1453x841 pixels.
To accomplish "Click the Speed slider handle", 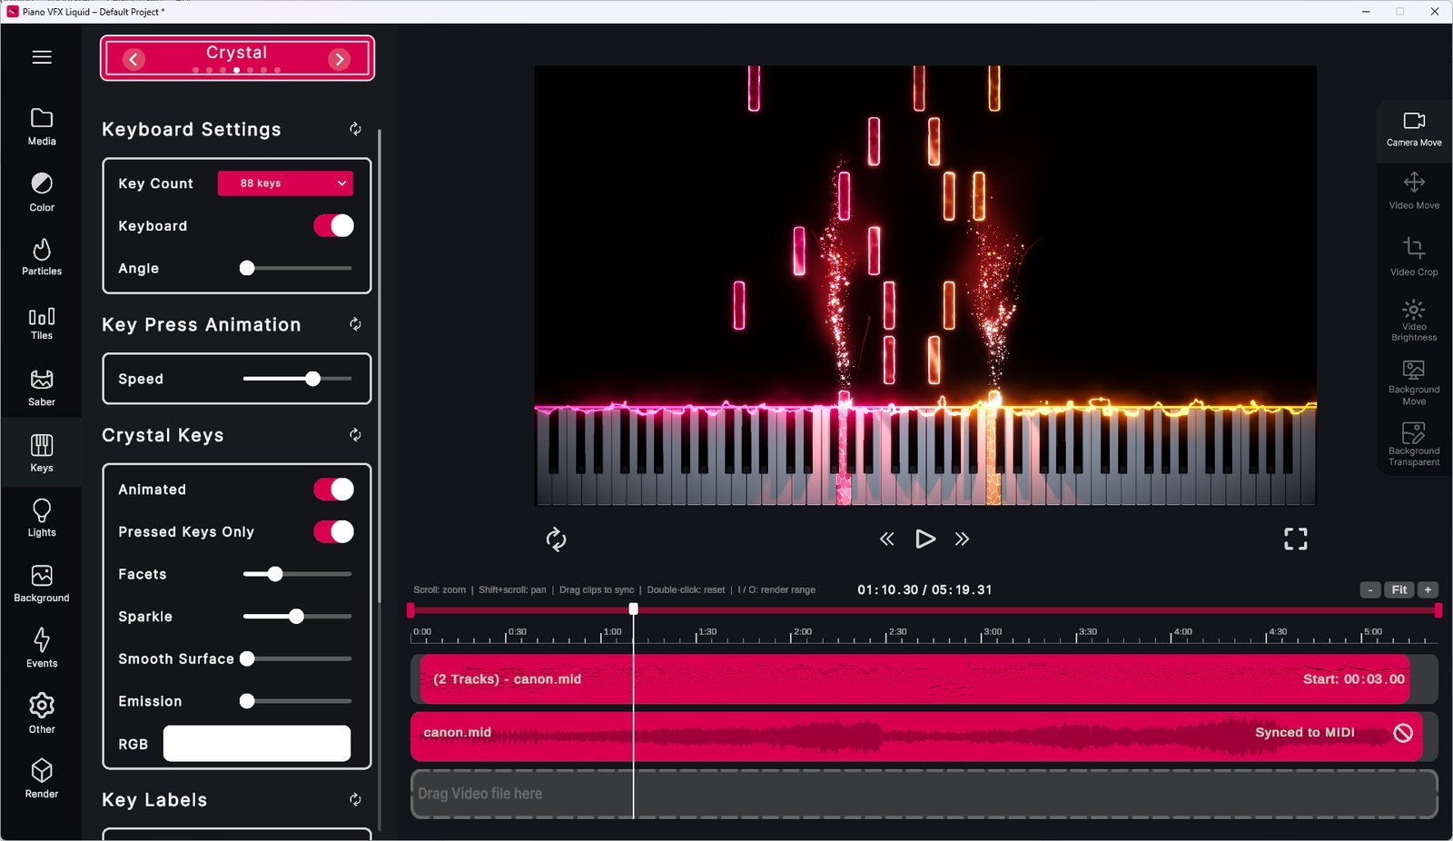I will pos(312,379).
